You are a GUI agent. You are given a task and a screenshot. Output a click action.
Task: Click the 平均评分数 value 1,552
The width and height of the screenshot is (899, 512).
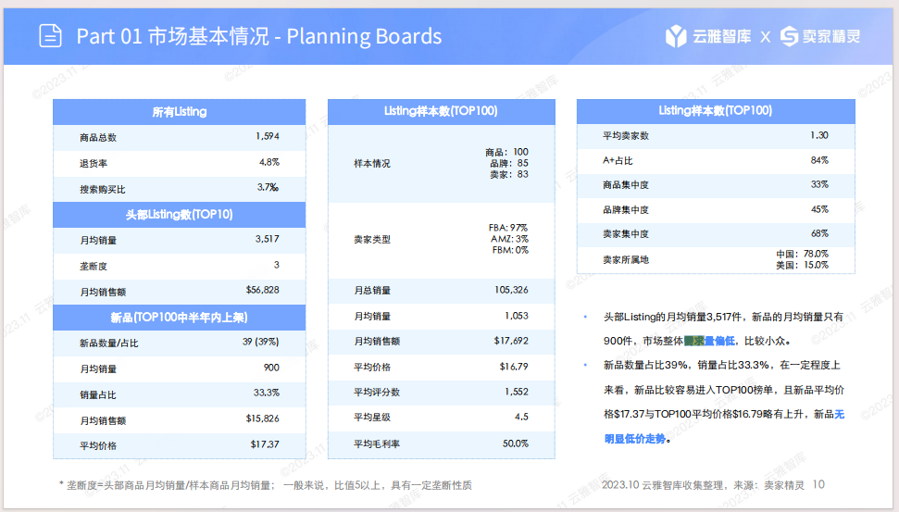[x=517, y=392]
